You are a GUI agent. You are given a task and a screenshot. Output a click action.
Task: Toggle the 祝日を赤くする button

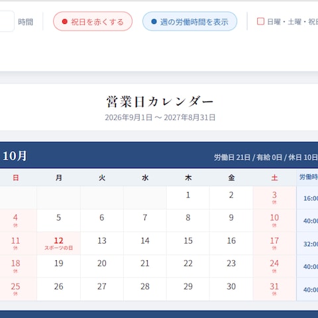point(93,21)
